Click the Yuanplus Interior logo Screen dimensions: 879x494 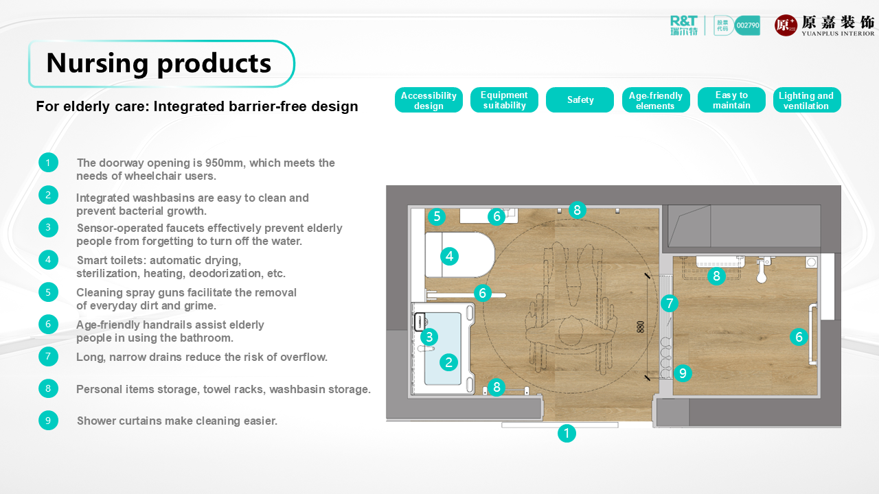pos(825,25)
